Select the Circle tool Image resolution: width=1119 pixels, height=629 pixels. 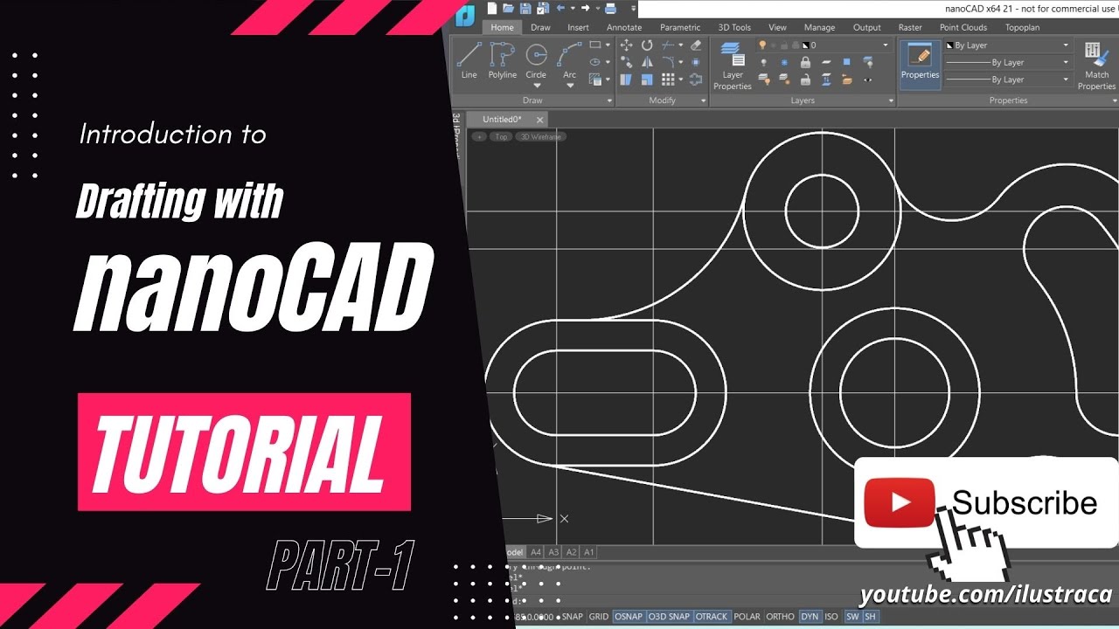point(536,59)
